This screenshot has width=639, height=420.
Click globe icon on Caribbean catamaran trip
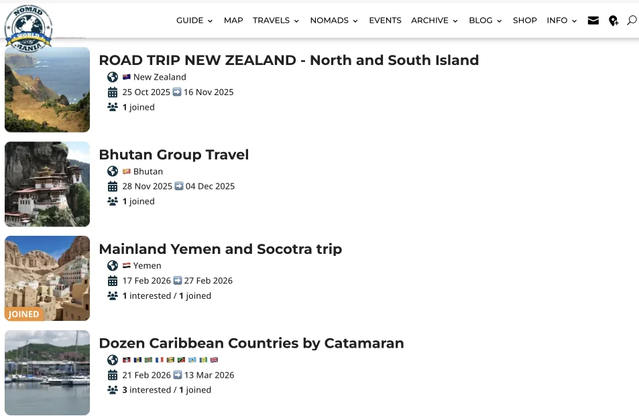click(x=113, y=360)
